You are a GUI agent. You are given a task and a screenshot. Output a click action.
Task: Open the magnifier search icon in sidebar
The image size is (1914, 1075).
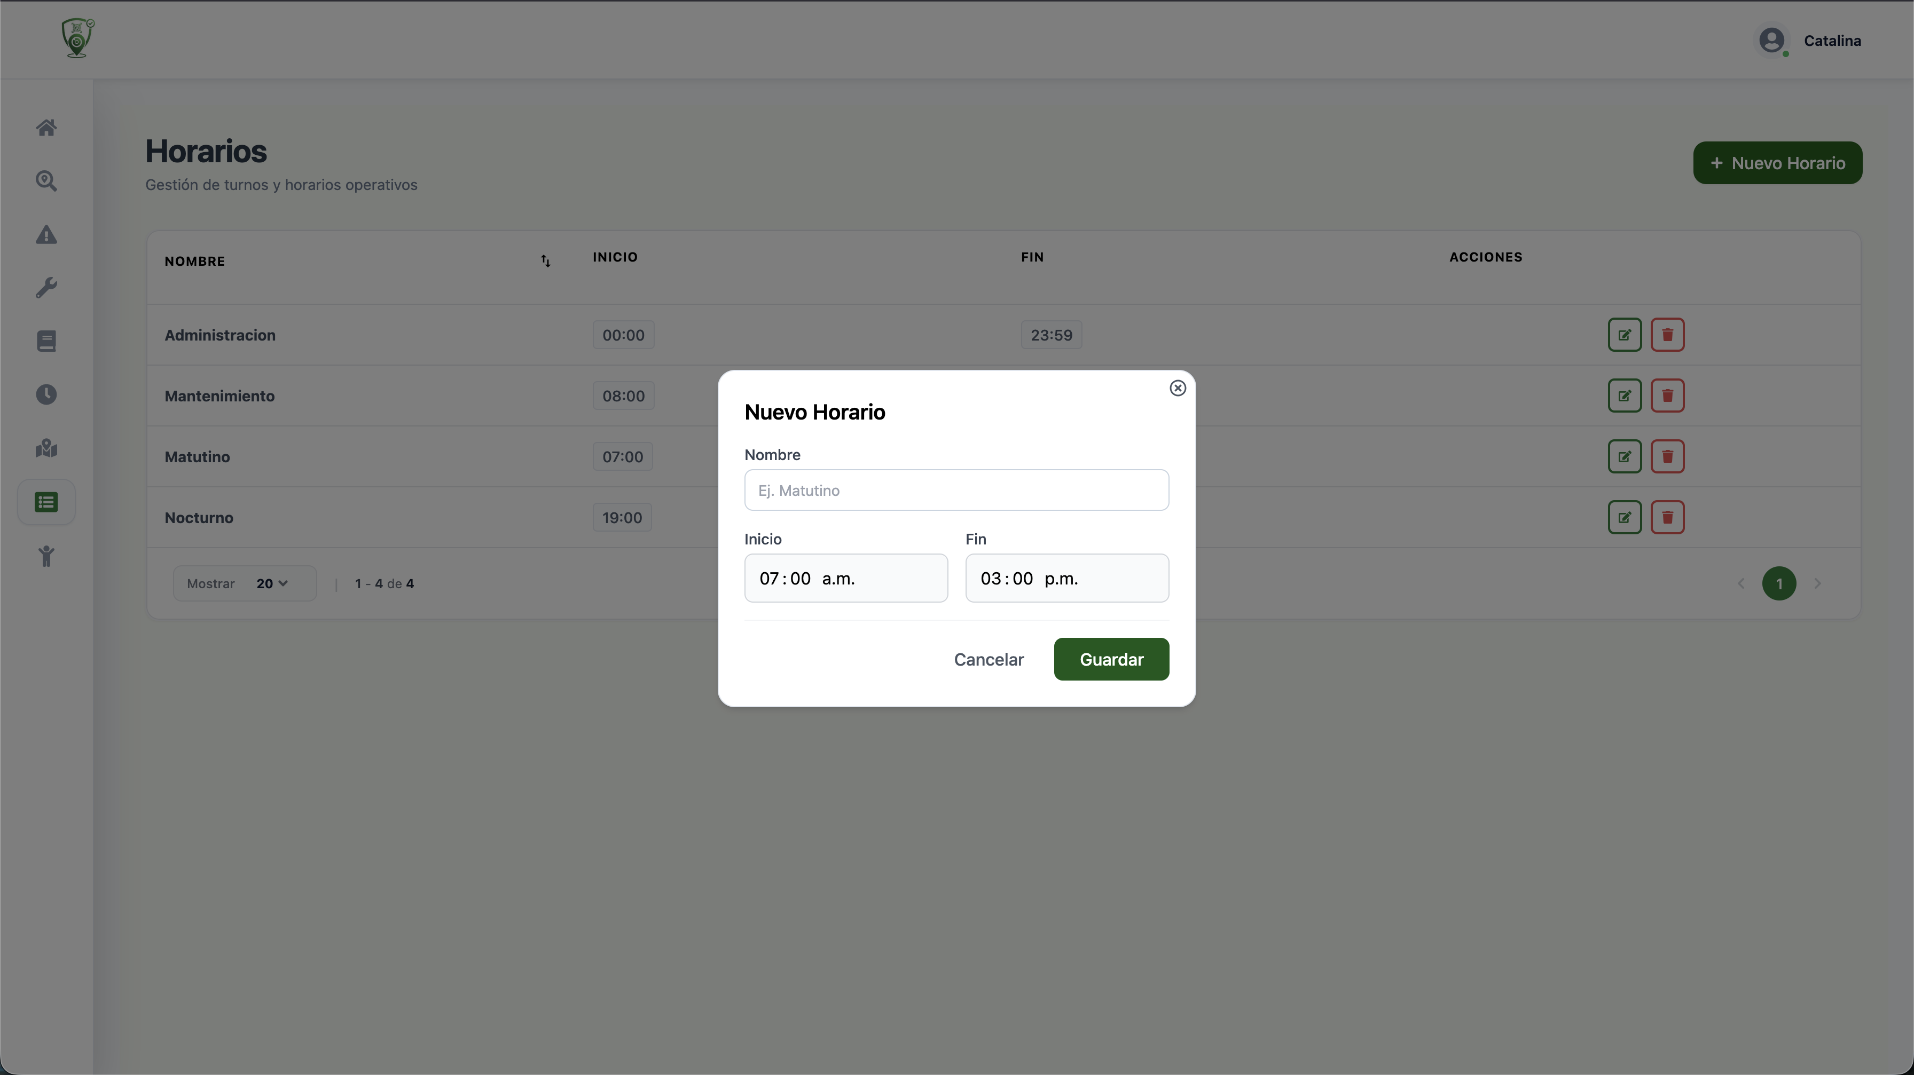tap(46, 181)
